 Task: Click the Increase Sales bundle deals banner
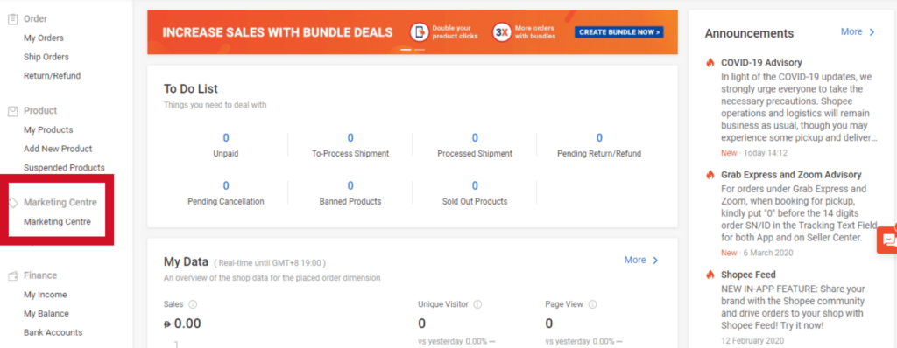pyautogui.click(x=413, y=32)
